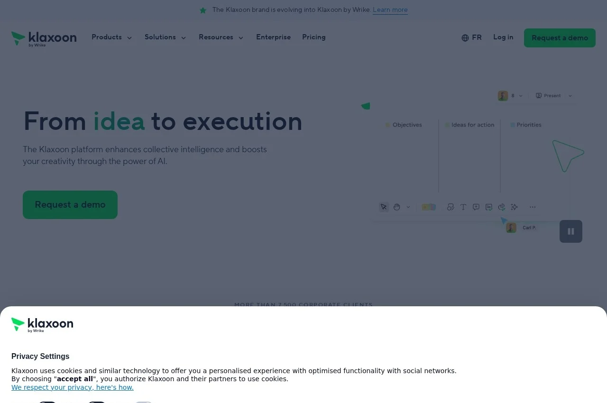Click the Klaxoon logo in the Privacy Settings panel

pyautogui.click(x=42, y=325)
